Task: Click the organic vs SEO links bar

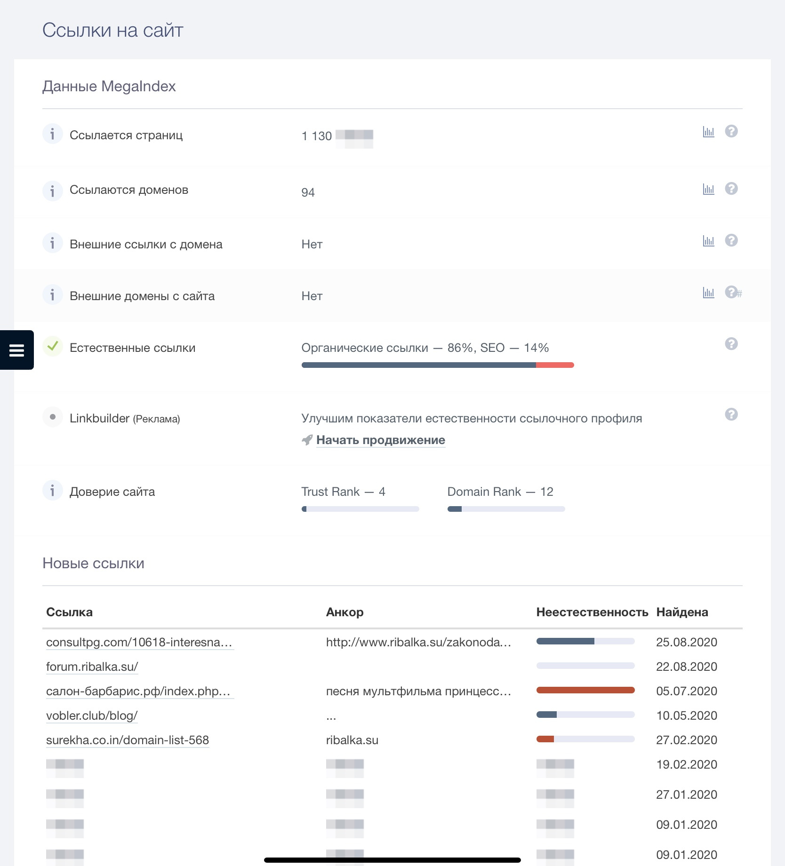Action: [x=438, y=365]
